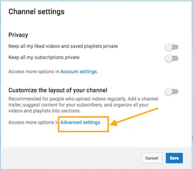Toggle keep liked videos and saved playlists private
This screenshot has width=193, height=170.
tap(172, 47)
